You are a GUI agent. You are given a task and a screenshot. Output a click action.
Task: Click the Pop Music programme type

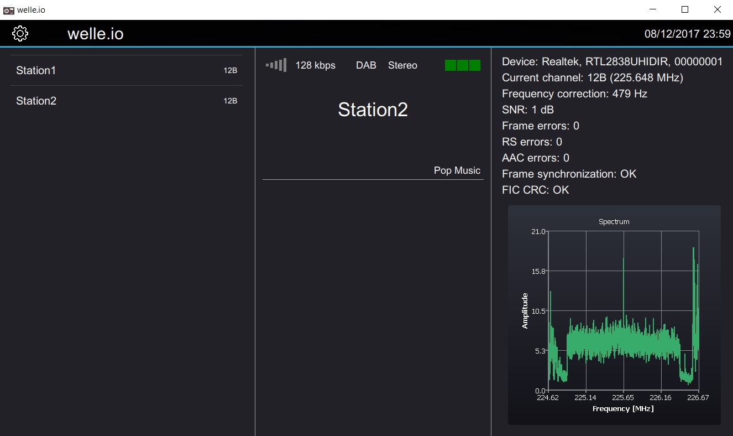457,170
